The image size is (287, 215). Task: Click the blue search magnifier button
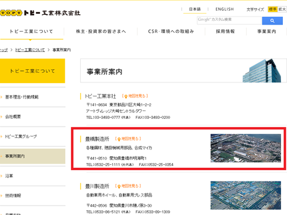272,21
